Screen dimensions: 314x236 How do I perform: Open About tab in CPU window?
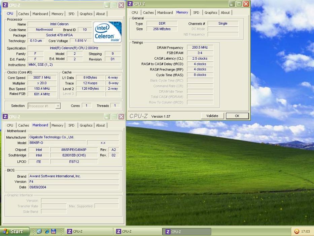100,14
